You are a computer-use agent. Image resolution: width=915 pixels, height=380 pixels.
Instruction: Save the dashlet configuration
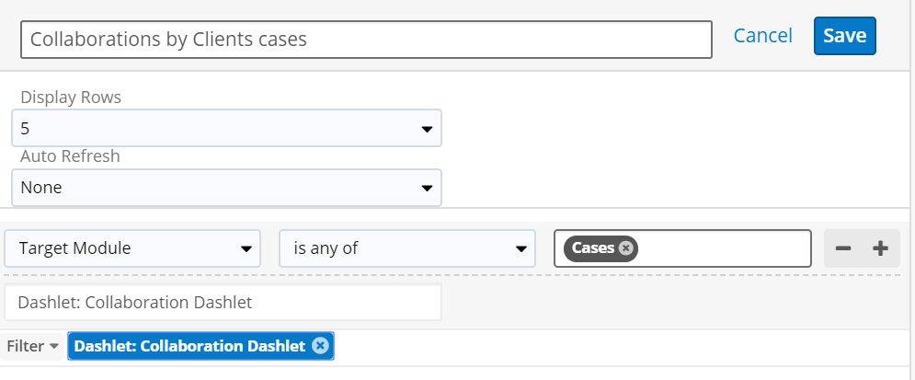(x=845, y=36)
